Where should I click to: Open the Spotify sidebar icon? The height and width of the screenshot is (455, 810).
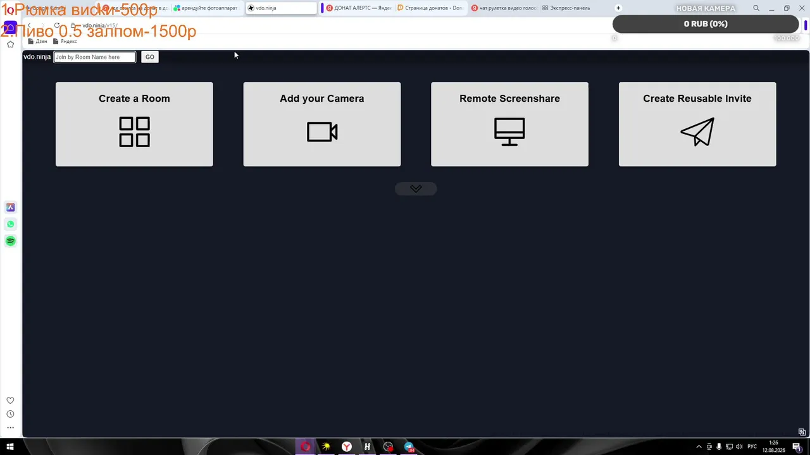point(10,241)
